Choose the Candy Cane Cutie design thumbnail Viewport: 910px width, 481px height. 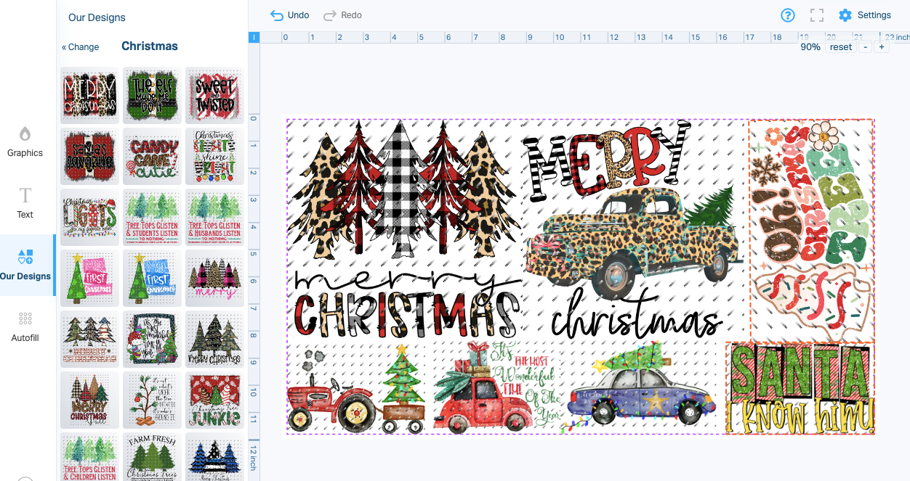[x=152, y=156]
